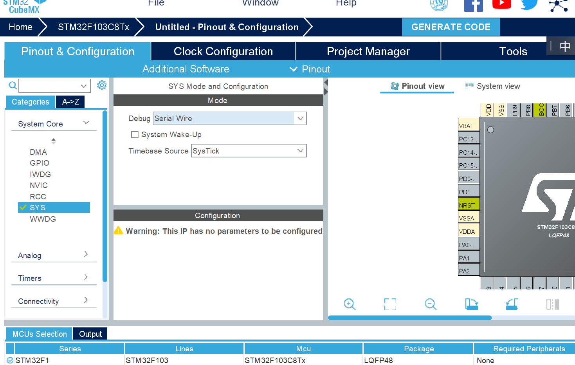This screenshot has width=575, height=365.
Task: Switch to Tools tab
Action: click(x=513, y=51)
